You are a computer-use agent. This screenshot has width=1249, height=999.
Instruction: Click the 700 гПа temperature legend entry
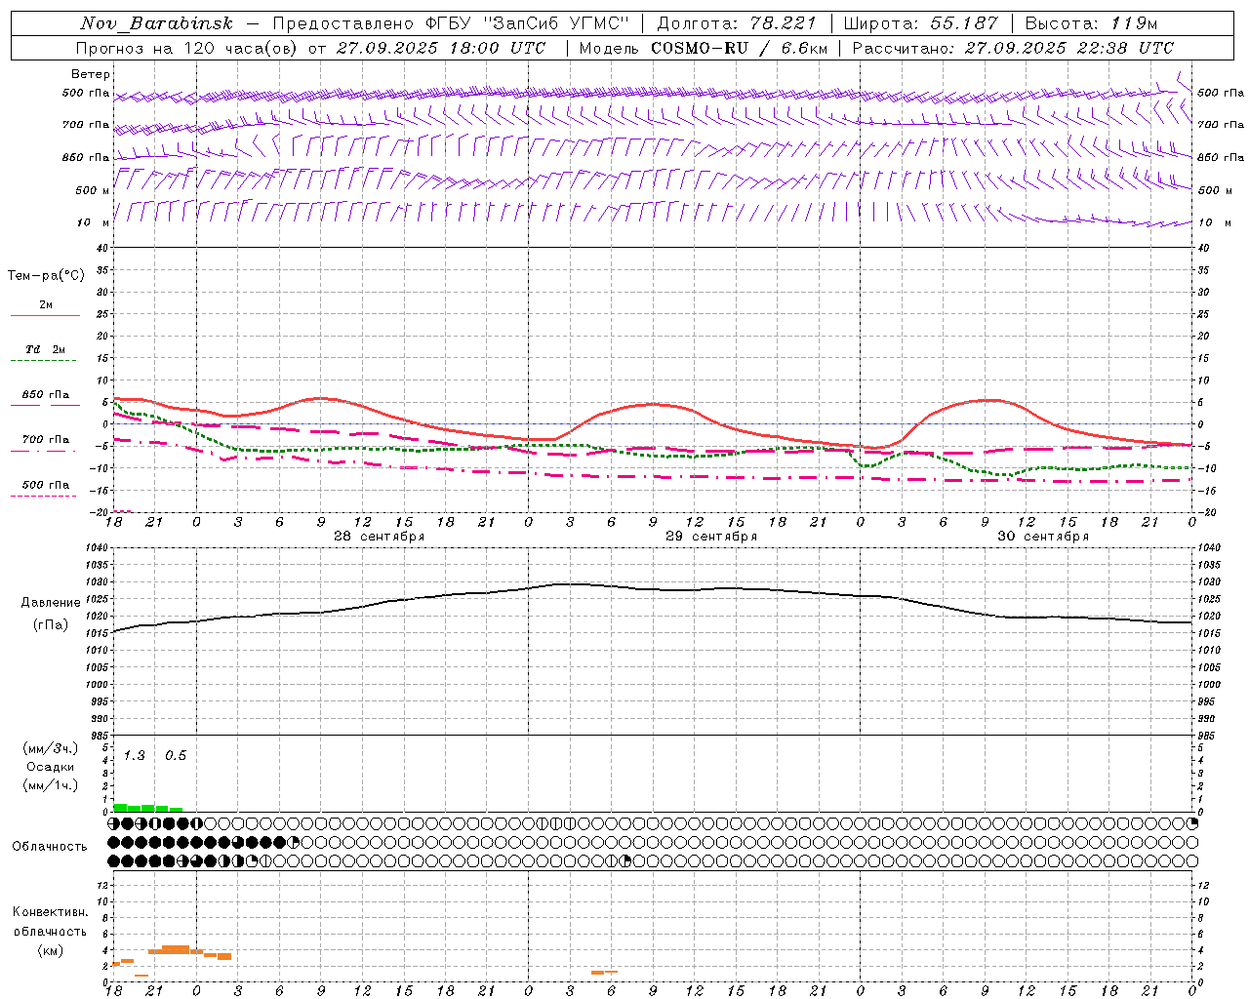point(45,440)
